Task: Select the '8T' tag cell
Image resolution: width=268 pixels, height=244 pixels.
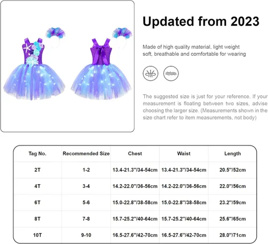Action: 38,219
